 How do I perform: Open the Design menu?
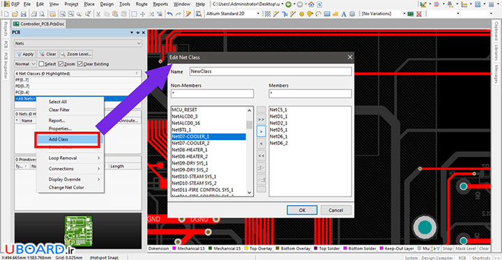(107, 4)
